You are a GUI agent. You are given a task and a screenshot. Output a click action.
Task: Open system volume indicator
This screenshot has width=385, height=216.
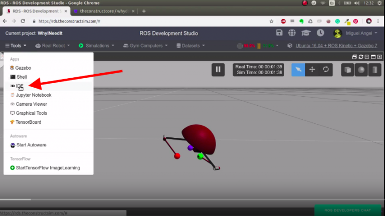click(x=356, y=3)
